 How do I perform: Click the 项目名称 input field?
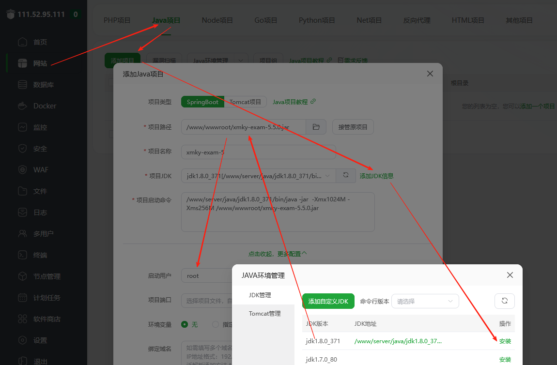pos(258,151)
